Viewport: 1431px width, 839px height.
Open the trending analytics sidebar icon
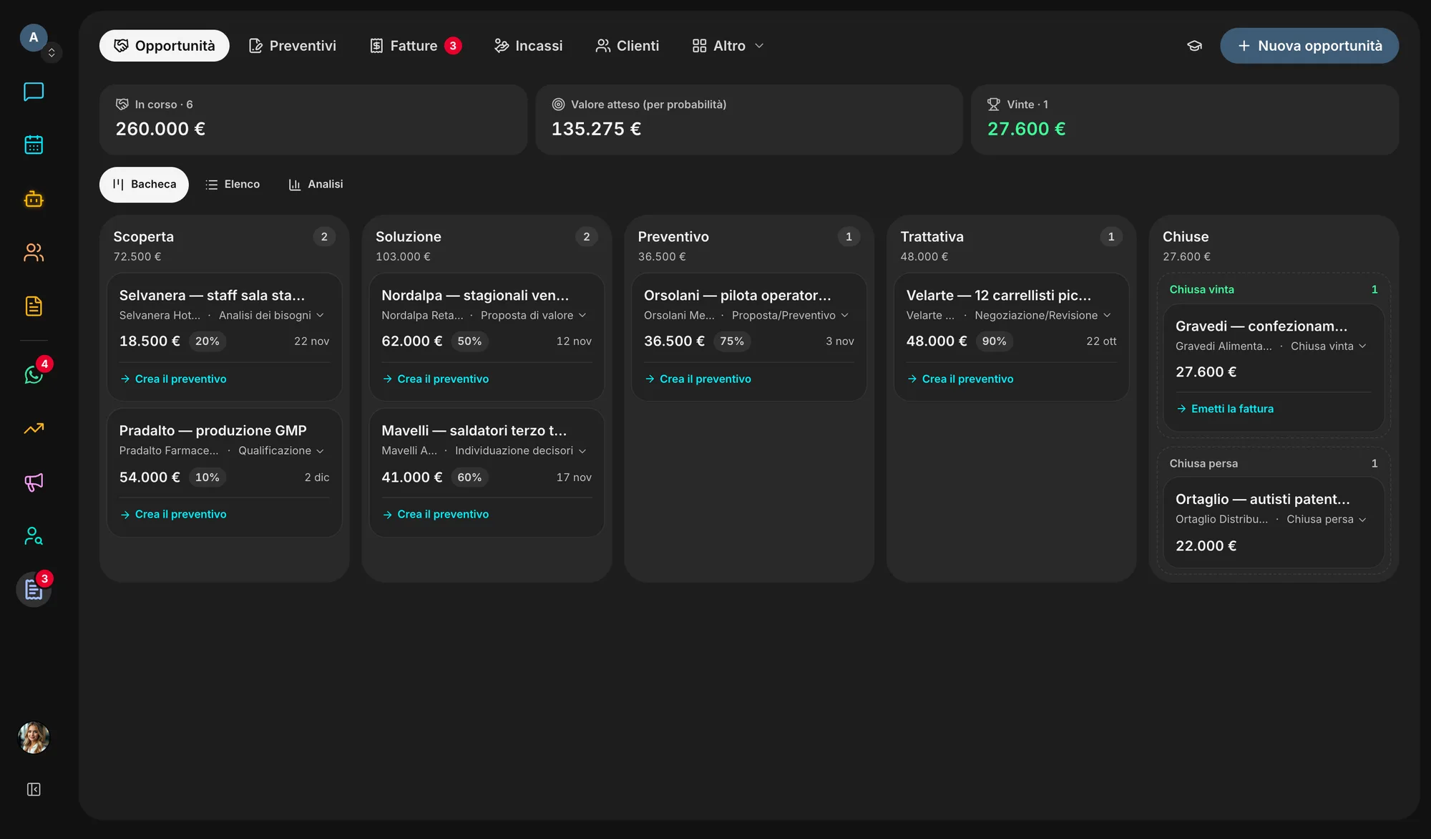coord(34,428)
